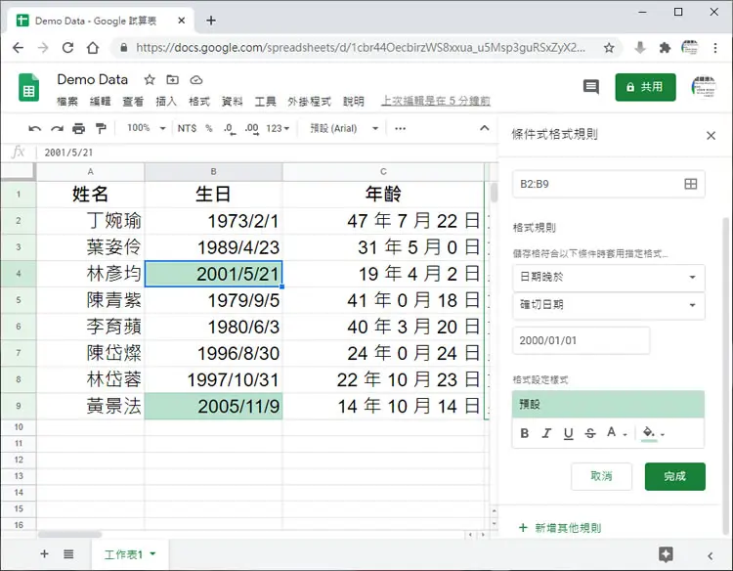Click the print icon

pos(78,129)
